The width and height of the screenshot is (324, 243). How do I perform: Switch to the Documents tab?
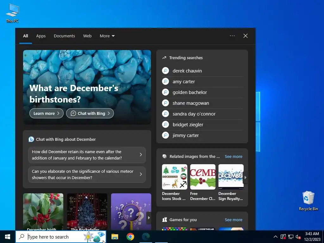(65, 36)
